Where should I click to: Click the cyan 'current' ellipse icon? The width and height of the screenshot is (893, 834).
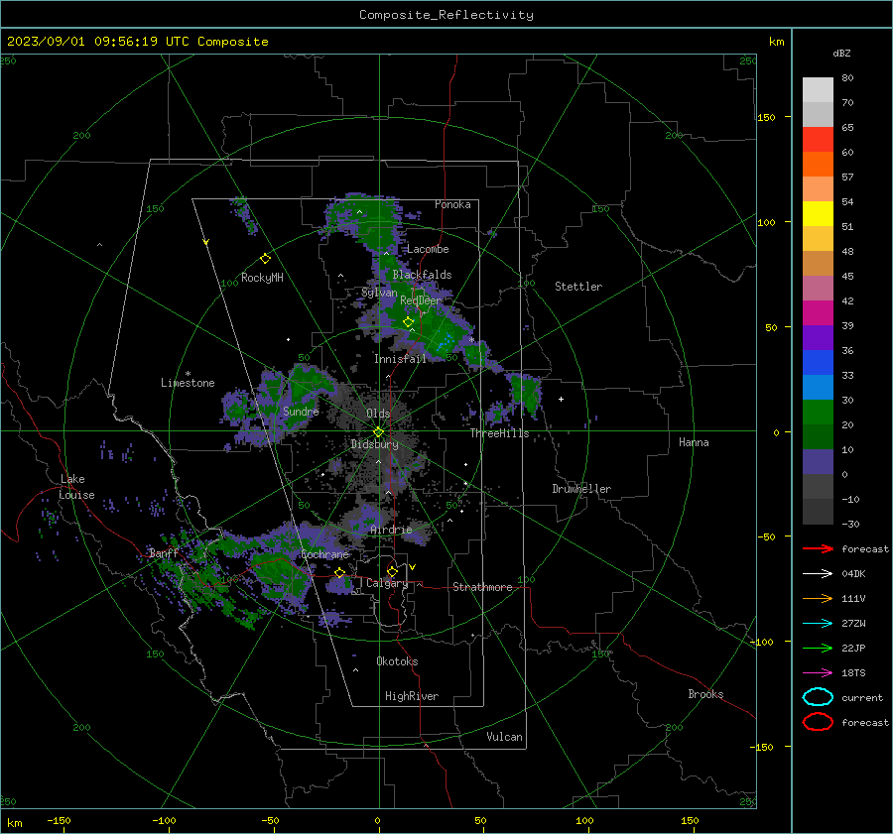pos(818,697)
